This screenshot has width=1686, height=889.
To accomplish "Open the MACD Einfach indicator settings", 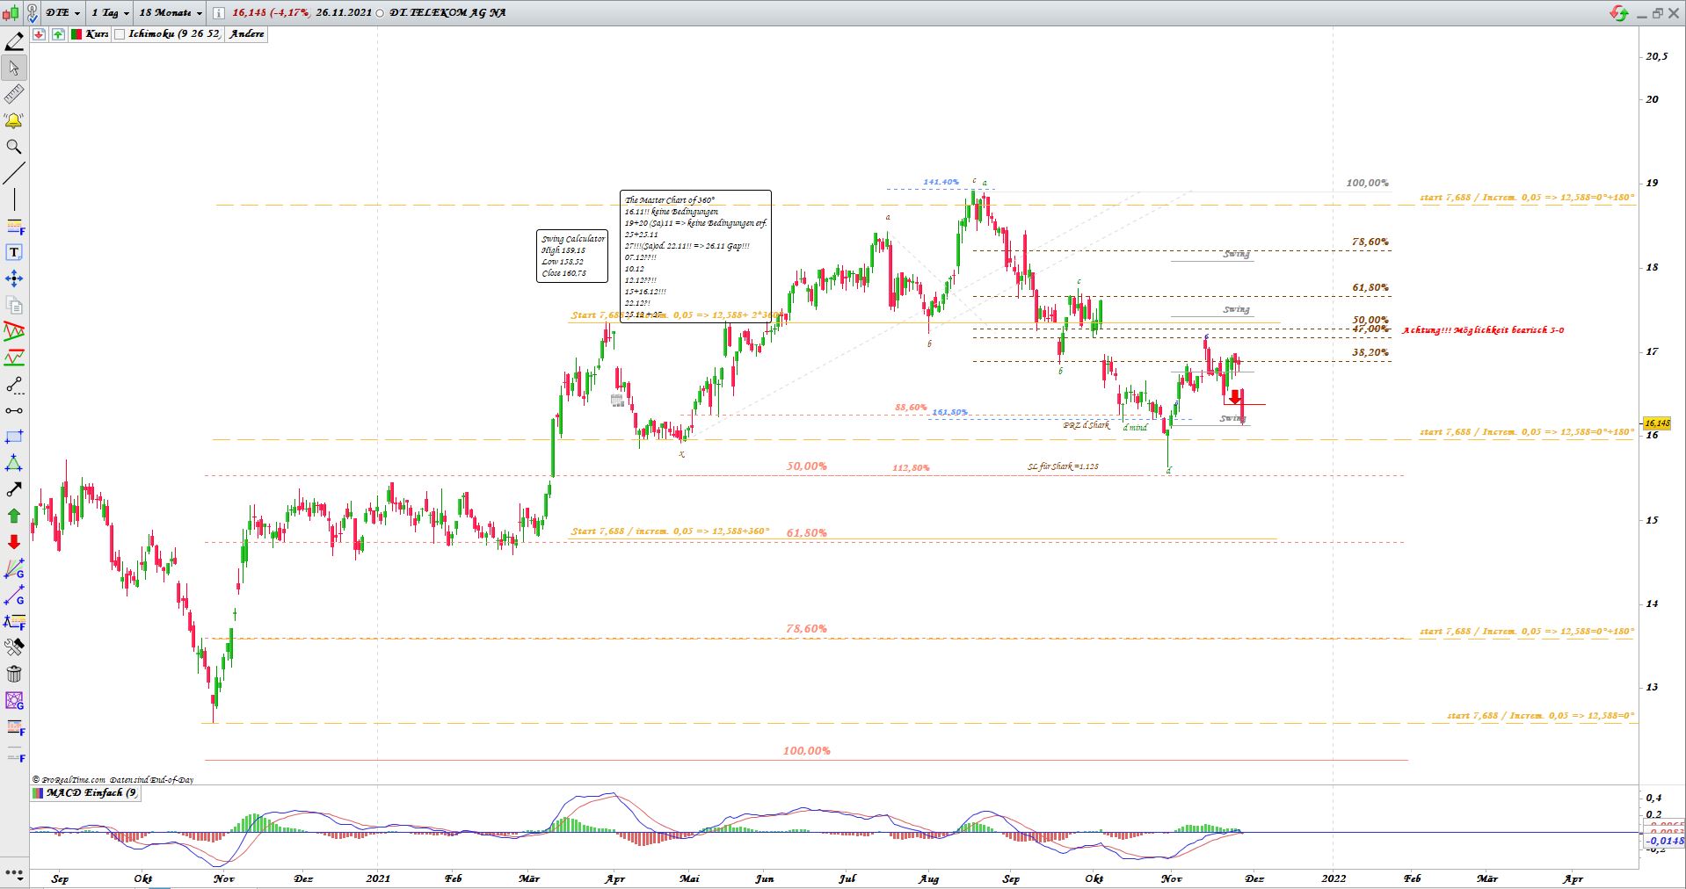I will pos(91,793).
